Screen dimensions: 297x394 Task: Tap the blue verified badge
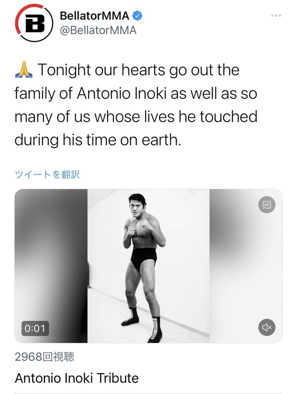coord(137,16)
